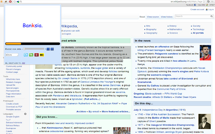Open the Battle of Melle link
The image size is (215, 134).
click(161, 118)
